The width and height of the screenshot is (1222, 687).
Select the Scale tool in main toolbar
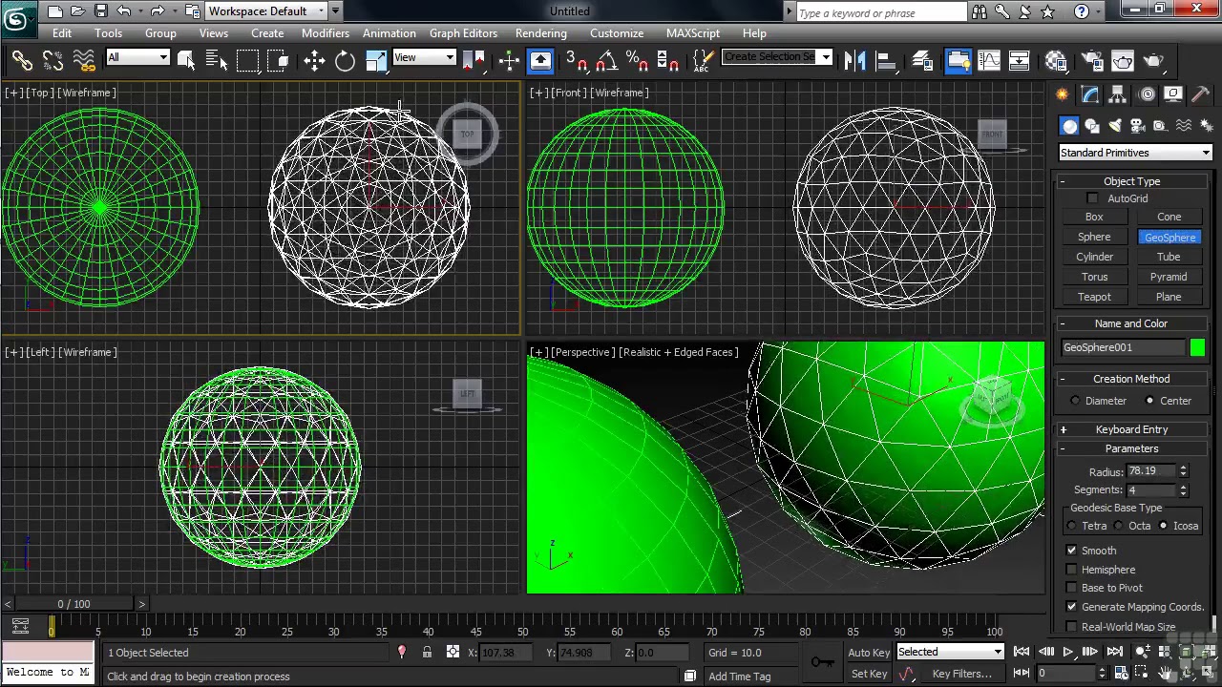pyautogui.click(x=375, y=61)
